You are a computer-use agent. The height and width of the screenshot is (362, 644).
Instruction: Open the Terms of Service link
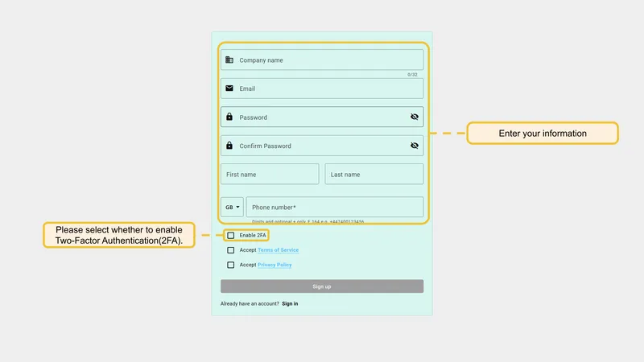coord(278,250)
